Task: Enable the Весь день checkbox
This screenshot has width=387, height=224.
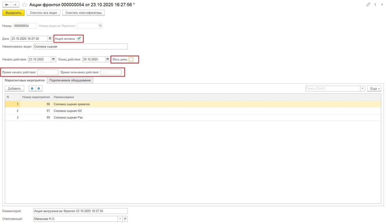Action: [131, 59]
